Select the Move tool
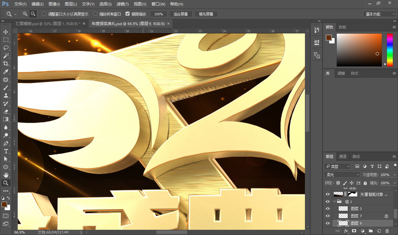This screenshot has width=398, height=235. click(x=6, y=32)
